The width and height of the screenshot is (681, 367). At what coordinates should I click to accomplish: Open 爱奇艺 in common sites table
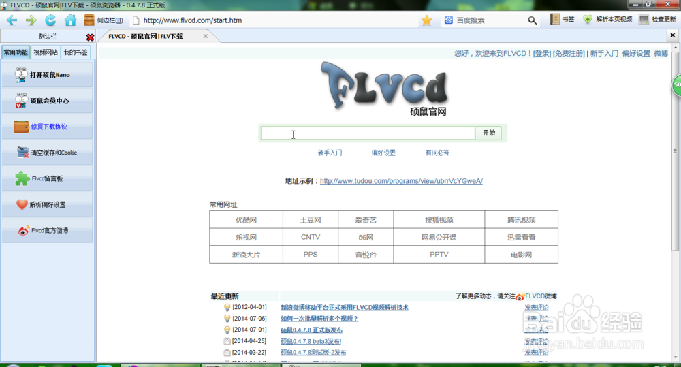366,220
